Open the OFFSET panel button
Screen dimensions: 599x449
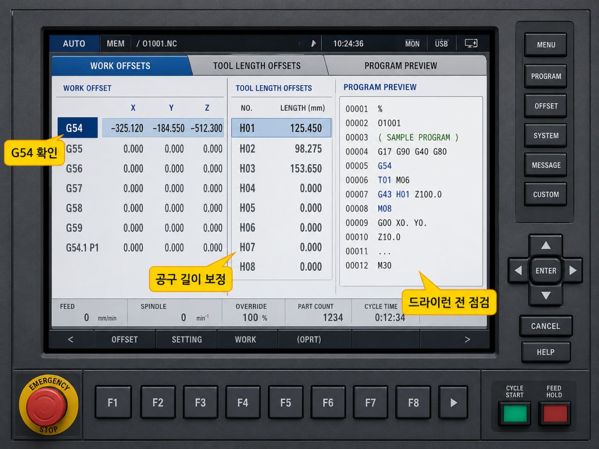(x=546, y=106)
